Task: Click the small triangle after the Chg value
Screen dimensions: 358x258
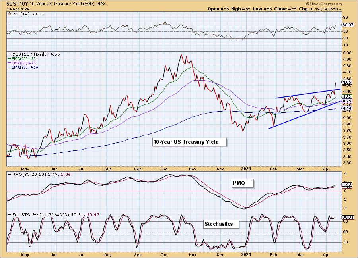Action: tap(340, 9)
